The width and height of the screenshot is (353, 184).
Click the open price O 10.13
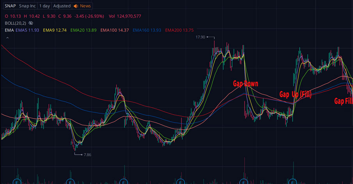click(x=13, y=16)
